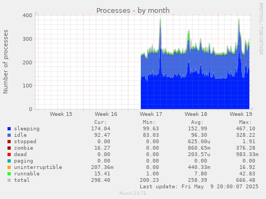Click the zombie max value 376.28
266x199 pixels.
[x=246, y=148]
